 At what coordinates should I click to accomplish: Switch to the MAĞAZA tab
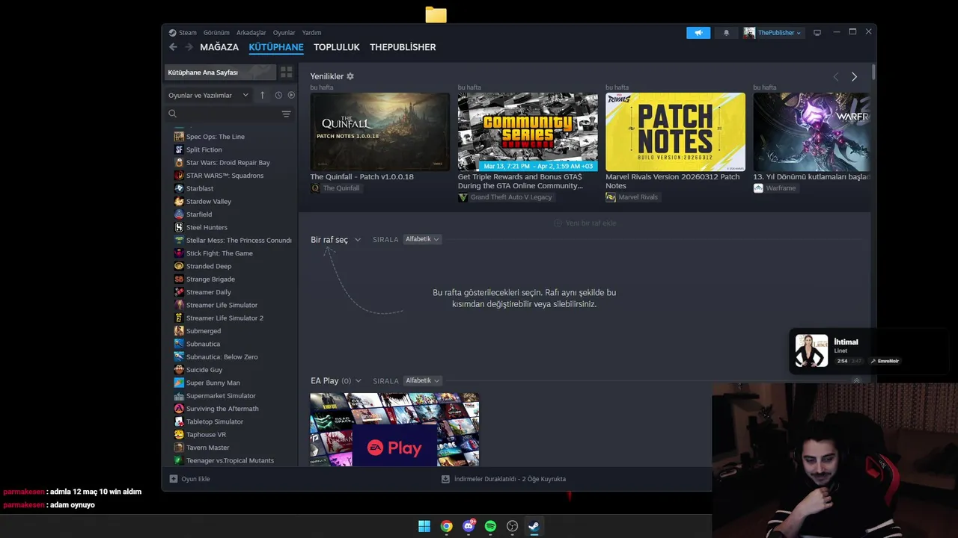pyautogui.click(x=219, y=47)
